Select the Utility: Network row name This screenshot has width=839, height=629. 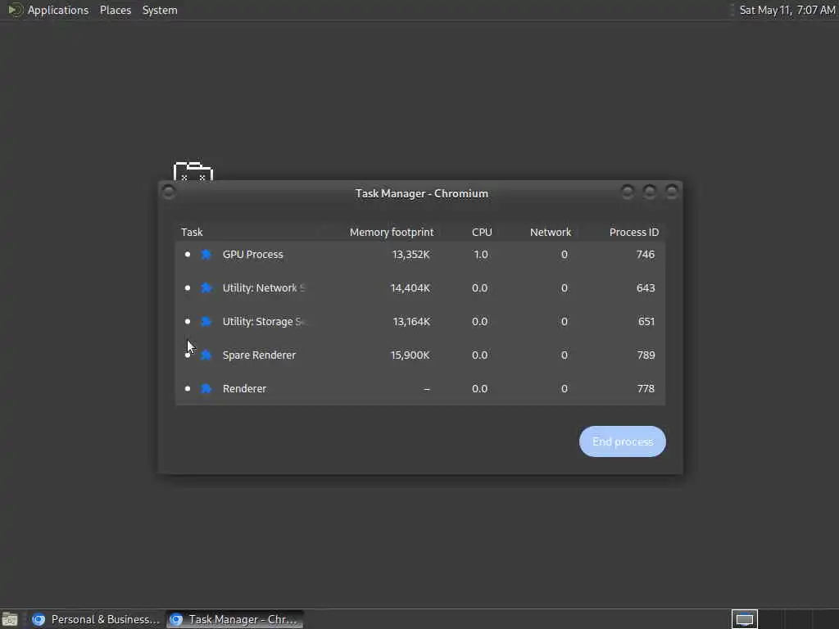pos(263,288)
